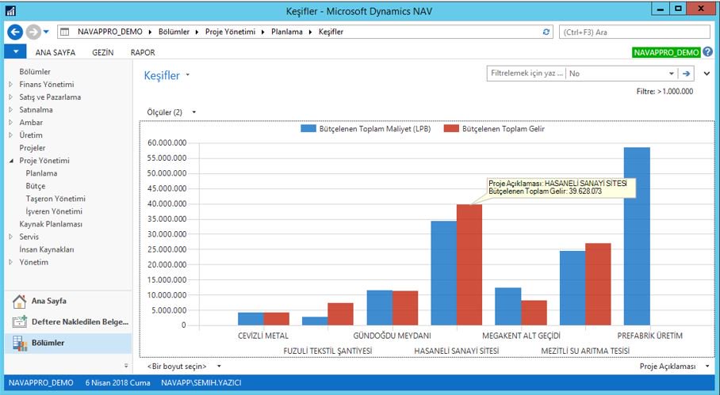Viewport: 720px width, 395px height.
Task: Select Taşeron Yönetimi in tree
Action: tap(56, 199)
